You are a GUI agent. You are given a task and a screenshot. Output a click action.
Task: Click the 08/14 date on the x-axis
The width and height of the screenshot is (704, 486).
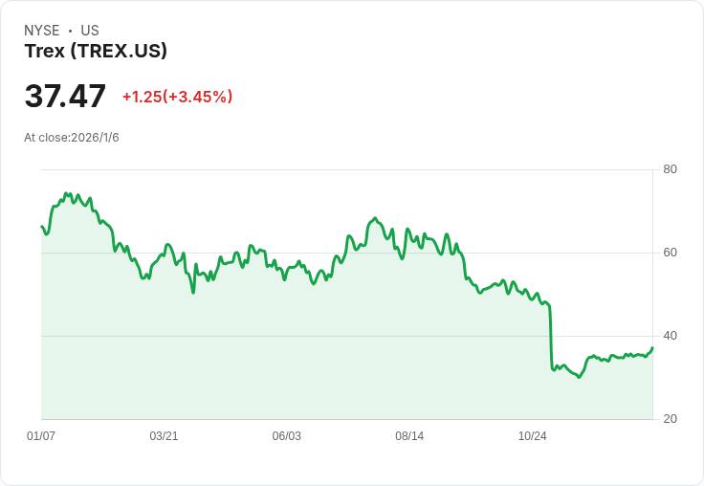(409, 436)
